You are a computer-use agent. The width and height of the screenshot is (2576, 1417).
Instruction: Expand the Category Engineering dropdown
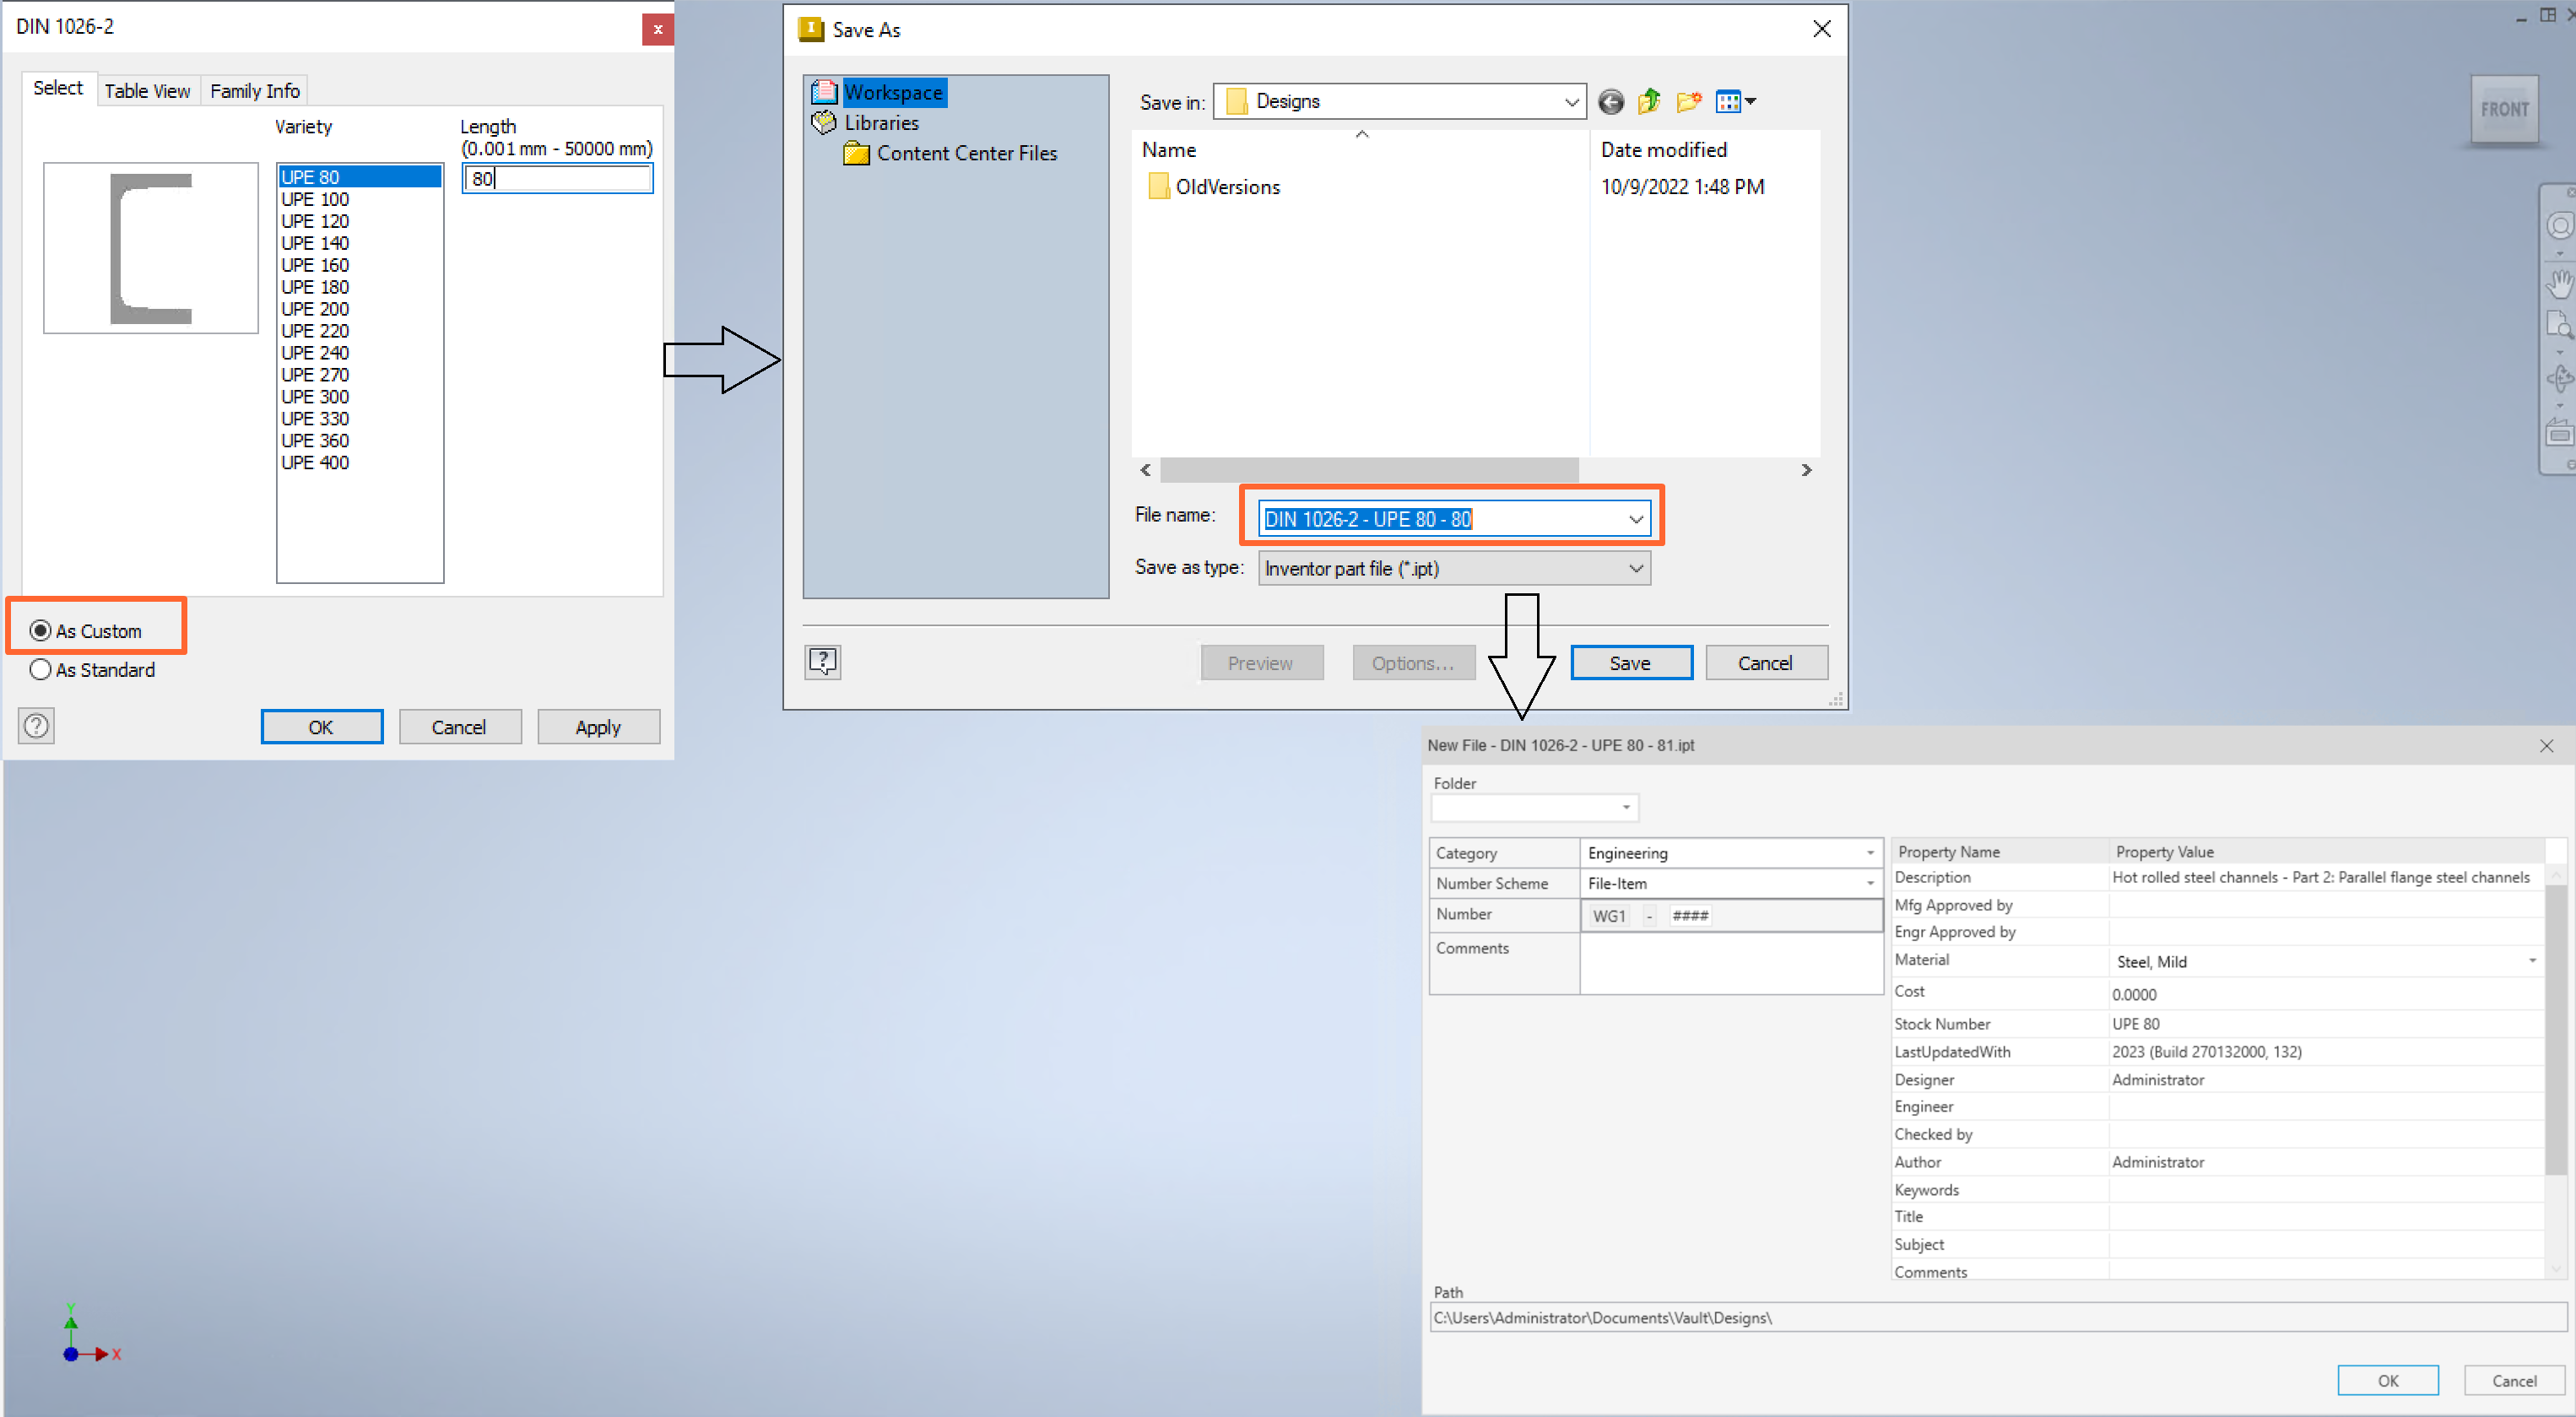point(1869,853)
